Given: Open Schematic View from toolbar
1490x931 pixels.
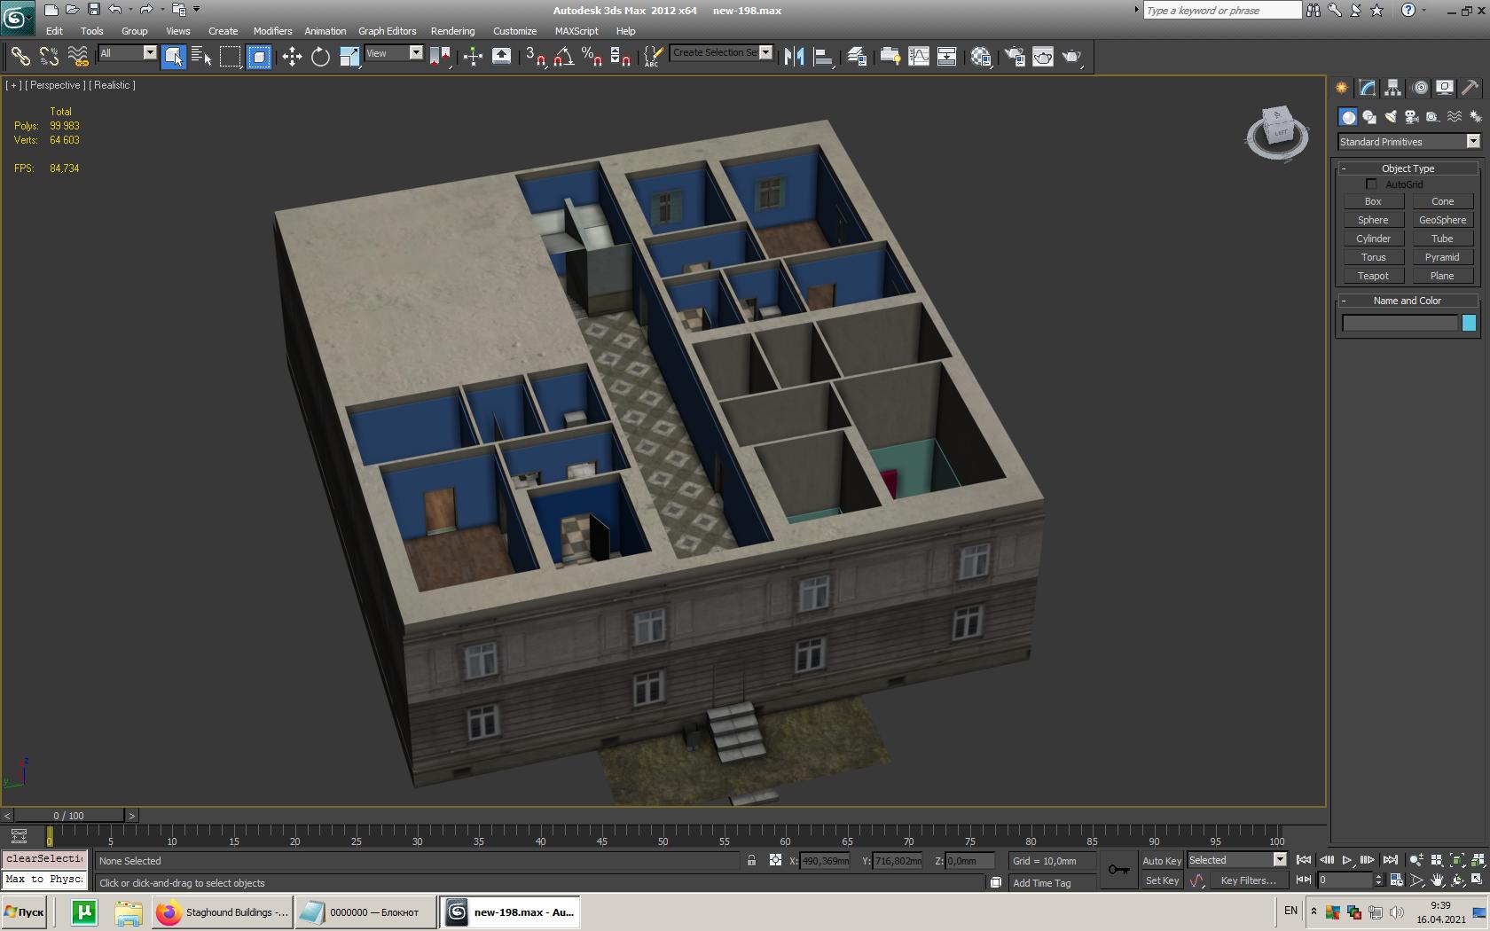Looking at the screenshot, I should (x=947, y=57).
